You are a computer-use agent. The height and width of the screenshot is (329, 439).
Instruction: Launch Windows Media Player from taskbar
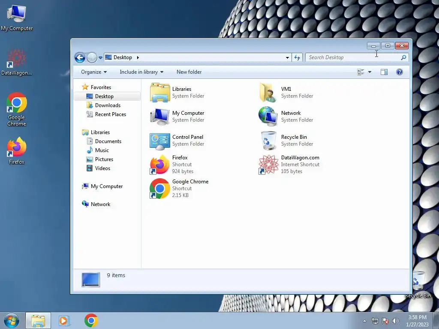[x=64, y=320]
